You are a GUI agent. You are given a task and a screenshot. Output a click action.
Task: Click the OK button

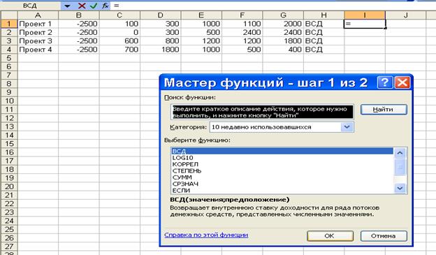(x=330, y=236)
